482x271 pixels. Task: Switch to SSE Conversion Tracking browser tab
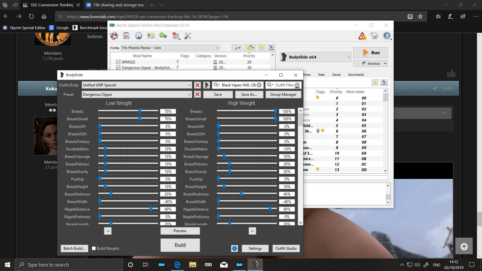[52, 5]
